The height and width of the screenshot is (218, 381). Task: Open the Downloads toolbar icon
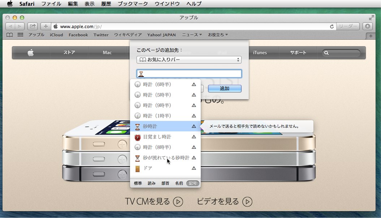coord(367,26)
